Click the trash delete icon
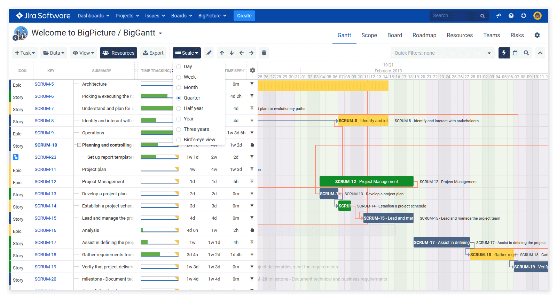Viewport: 557px width, 299px height. point(264,53)
